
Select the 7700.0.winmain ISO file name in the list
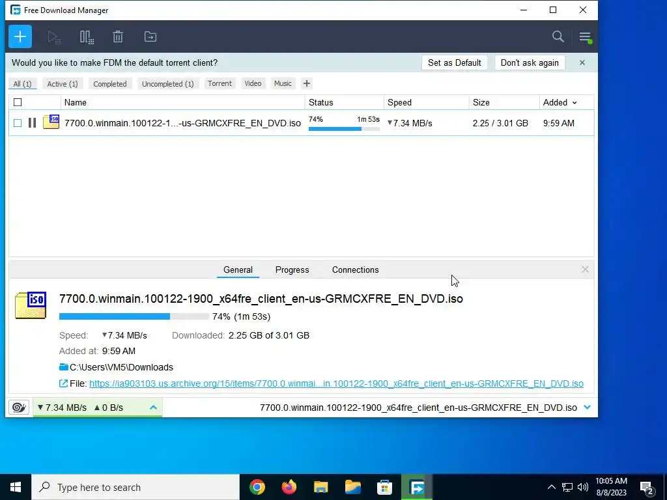[x=182, y=123]
